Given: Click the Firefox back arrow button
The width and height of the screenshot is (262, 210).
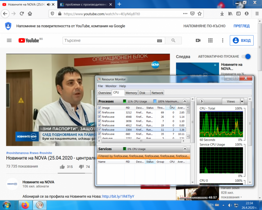Looking at the screenshot, I should tap(5, 13).
